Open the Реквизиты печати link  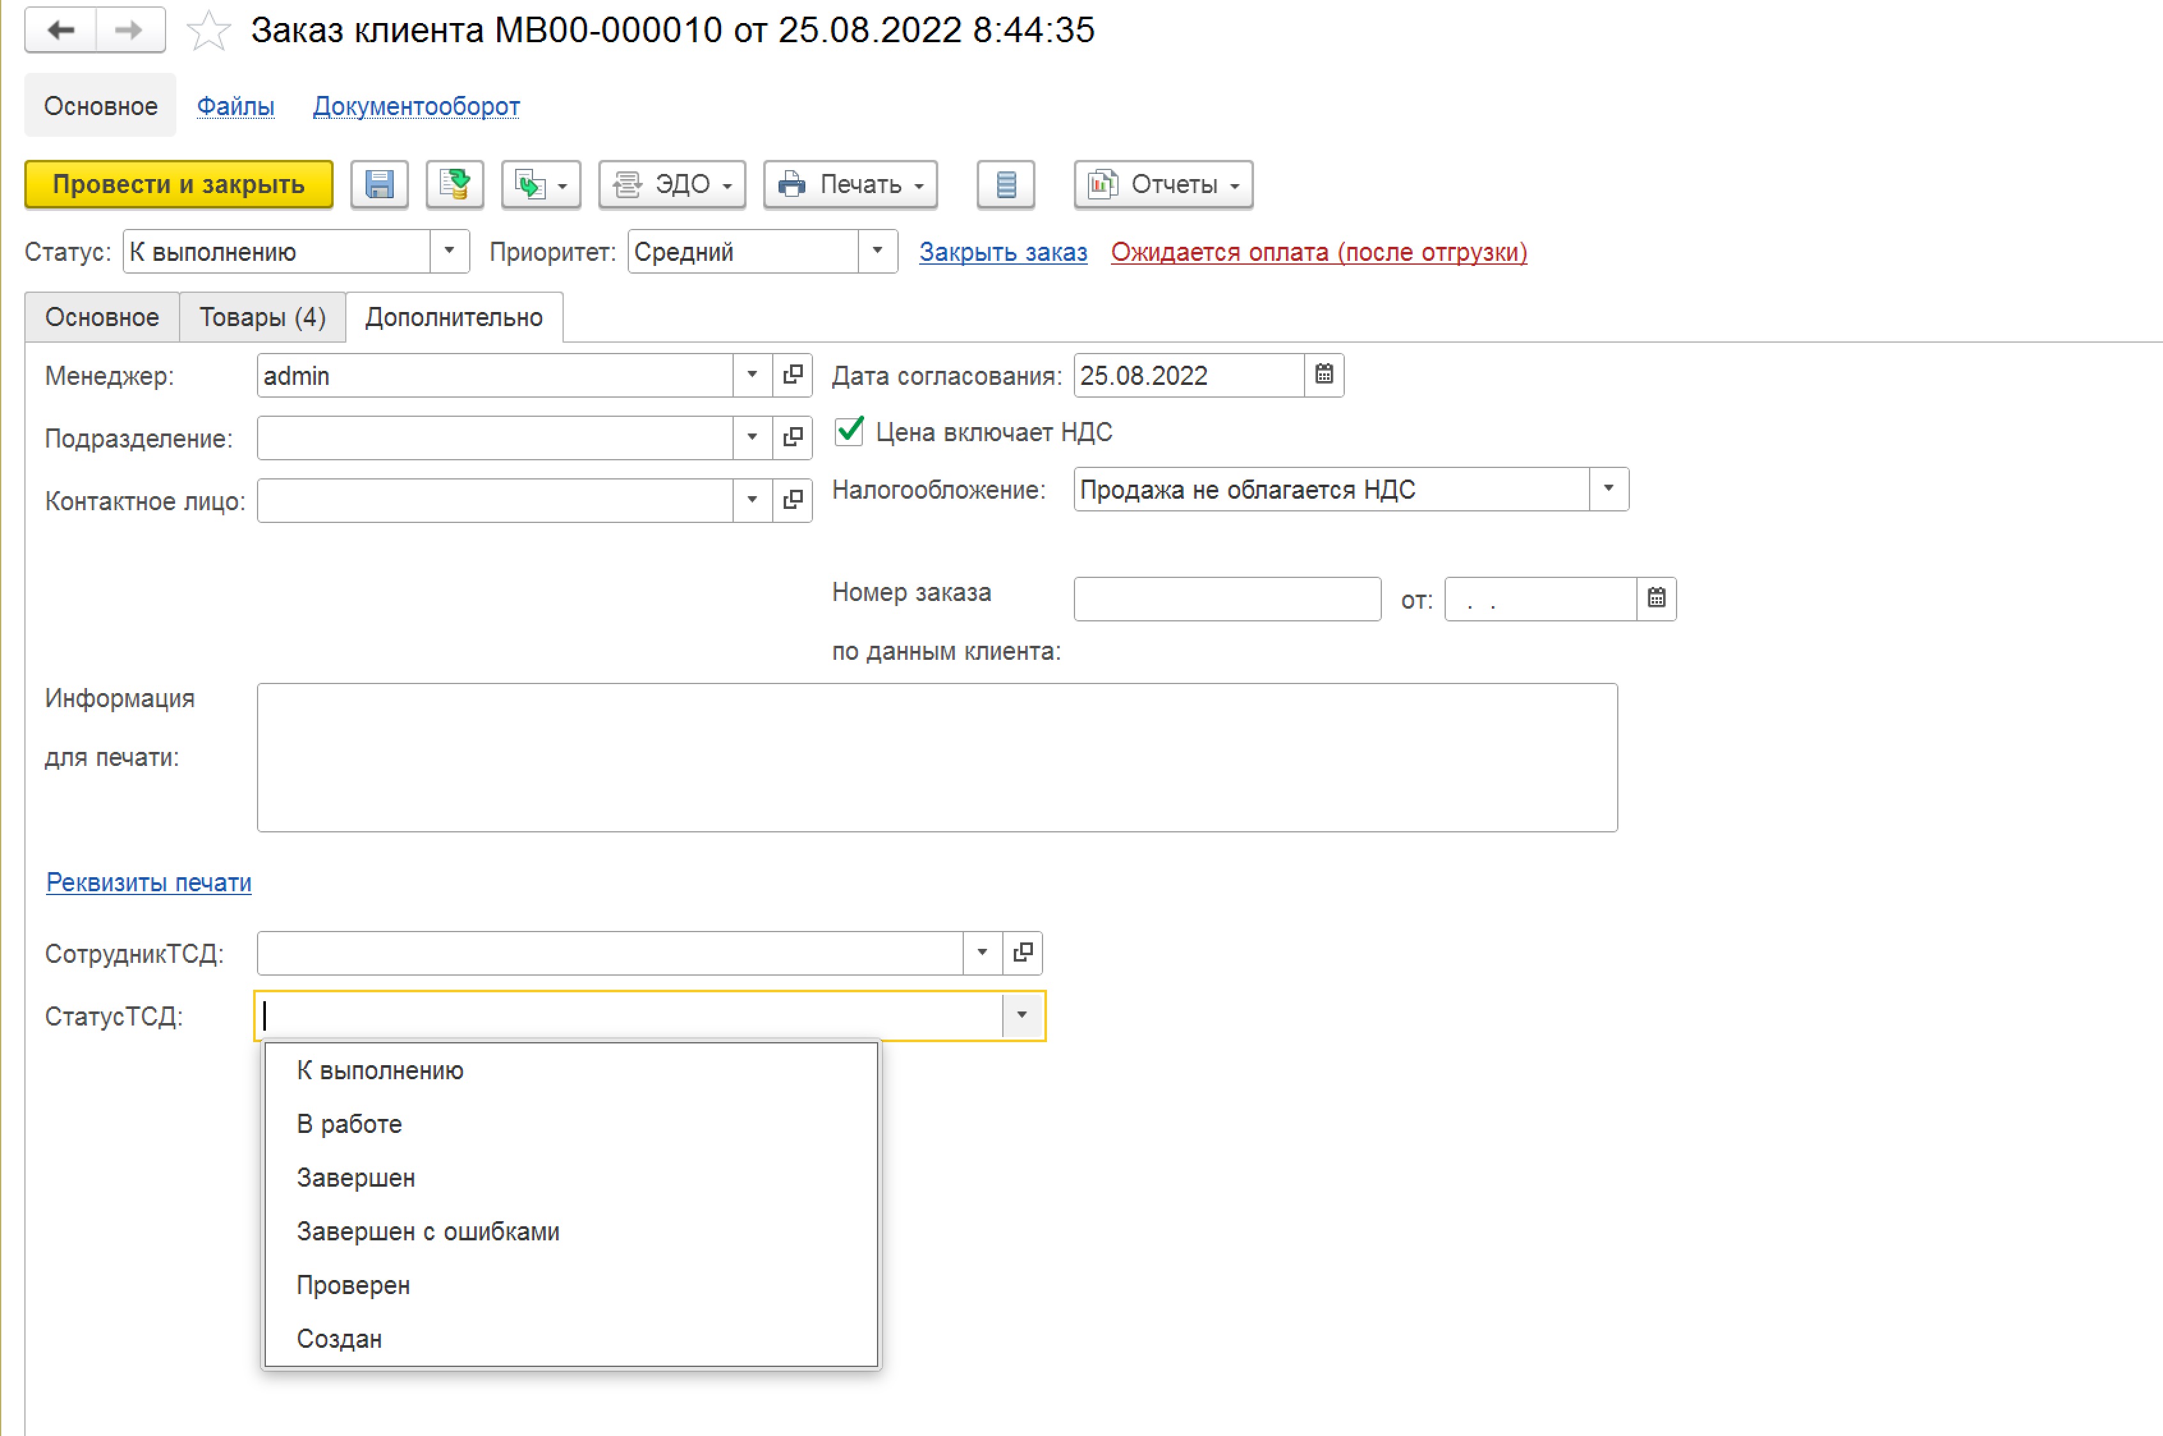pyautogui.click(x=148, y=882)
